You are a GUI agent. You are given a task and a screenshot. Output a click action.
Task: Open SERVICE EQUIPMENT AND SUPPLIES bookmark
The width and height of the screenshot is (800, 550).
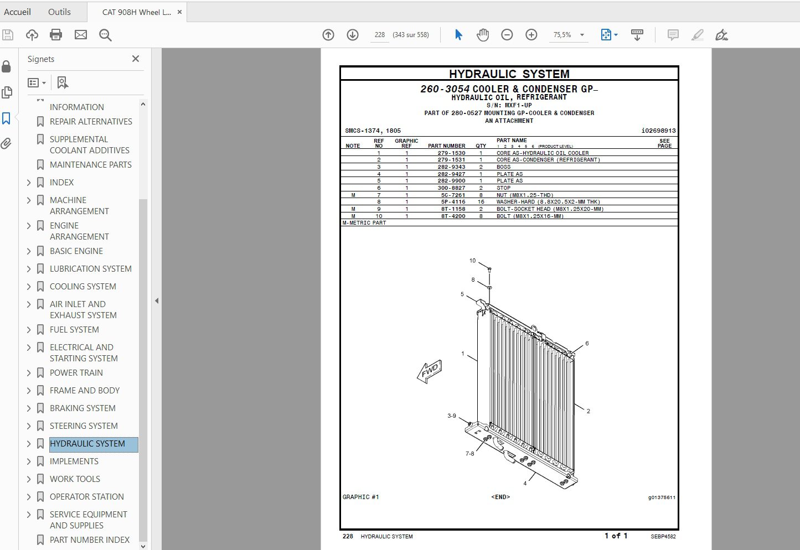(89, 520)
